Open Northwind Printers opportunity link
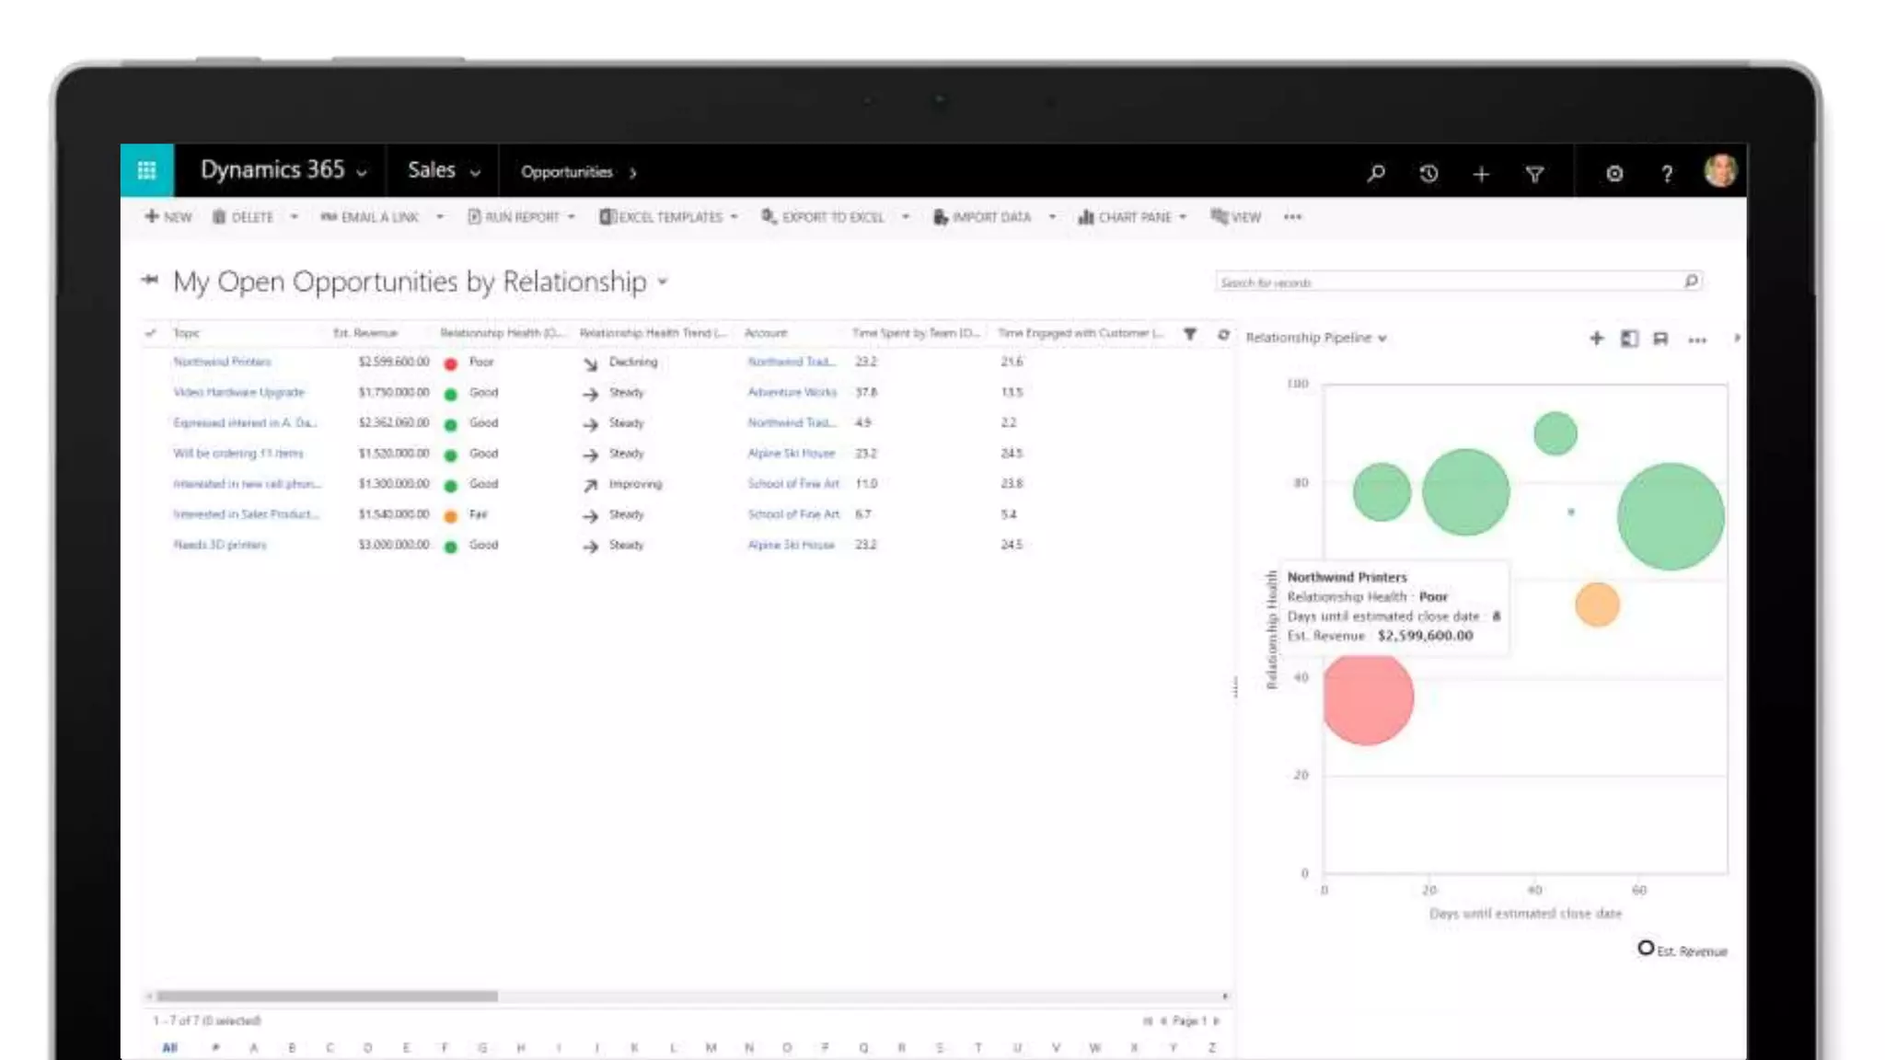Viewport: 1885px width, 1060px height. pyautogui.click(x=222, y=362)
